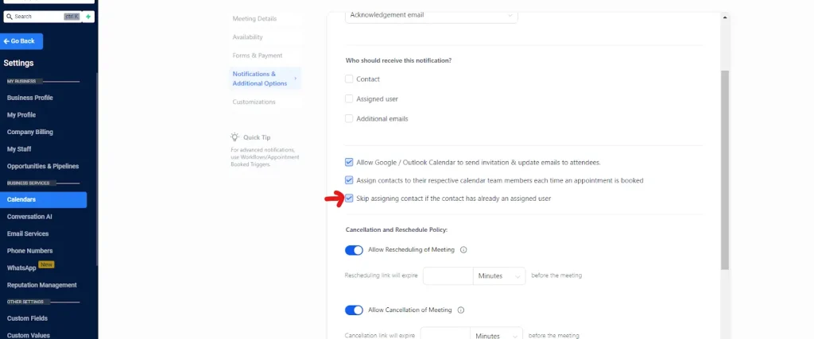Screen dimensions: 814x339
Task: Click the vertical scrollbar of settings panel
Action: click(x=725, y=170)
